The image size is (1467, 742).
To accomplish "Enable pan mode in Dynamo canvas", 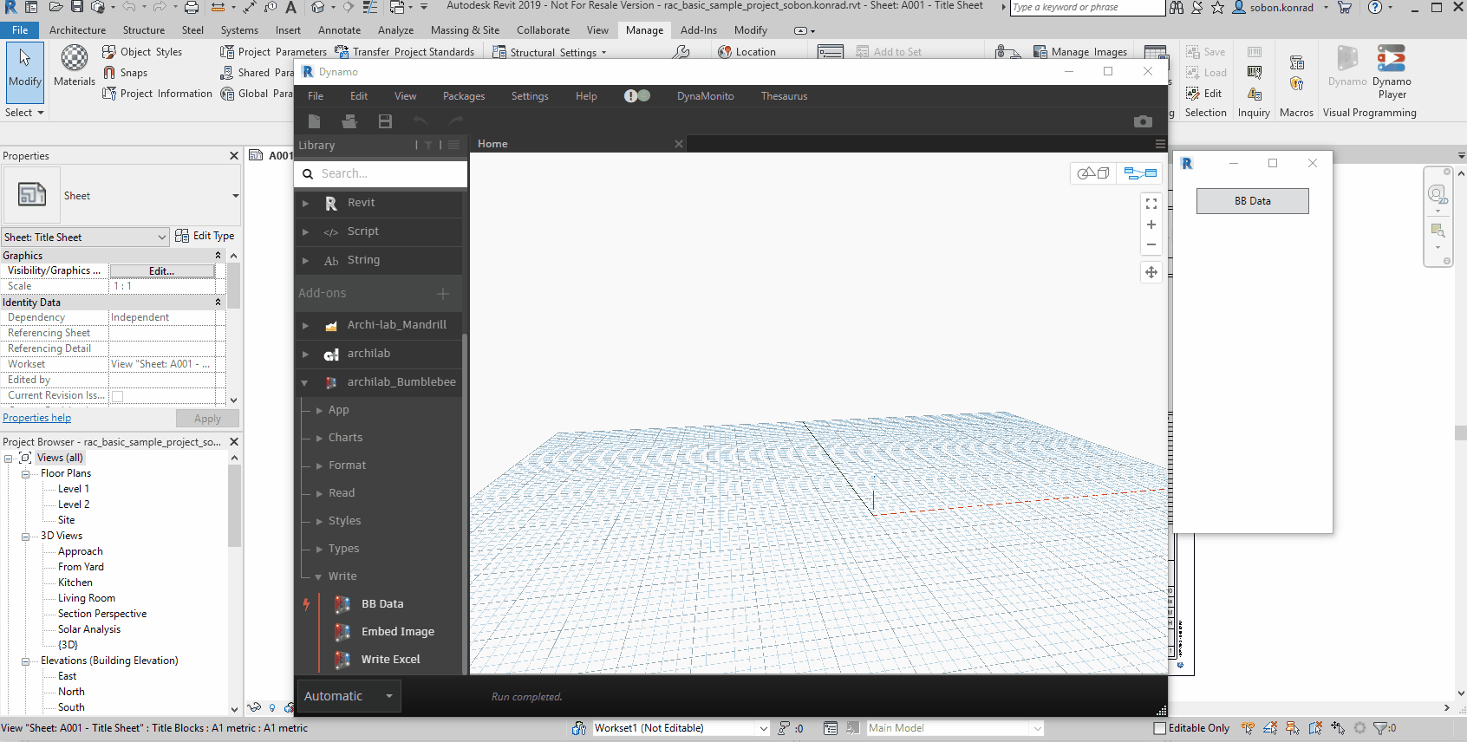I will 1151,272.
